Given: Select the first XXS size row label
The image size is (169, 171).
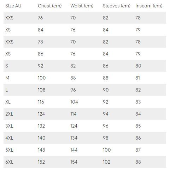Looking at the screenshot, I should coord(9,18).
